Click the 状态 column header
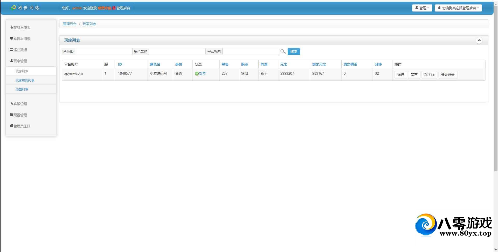 pyautogui.click(x=198, y=64)
